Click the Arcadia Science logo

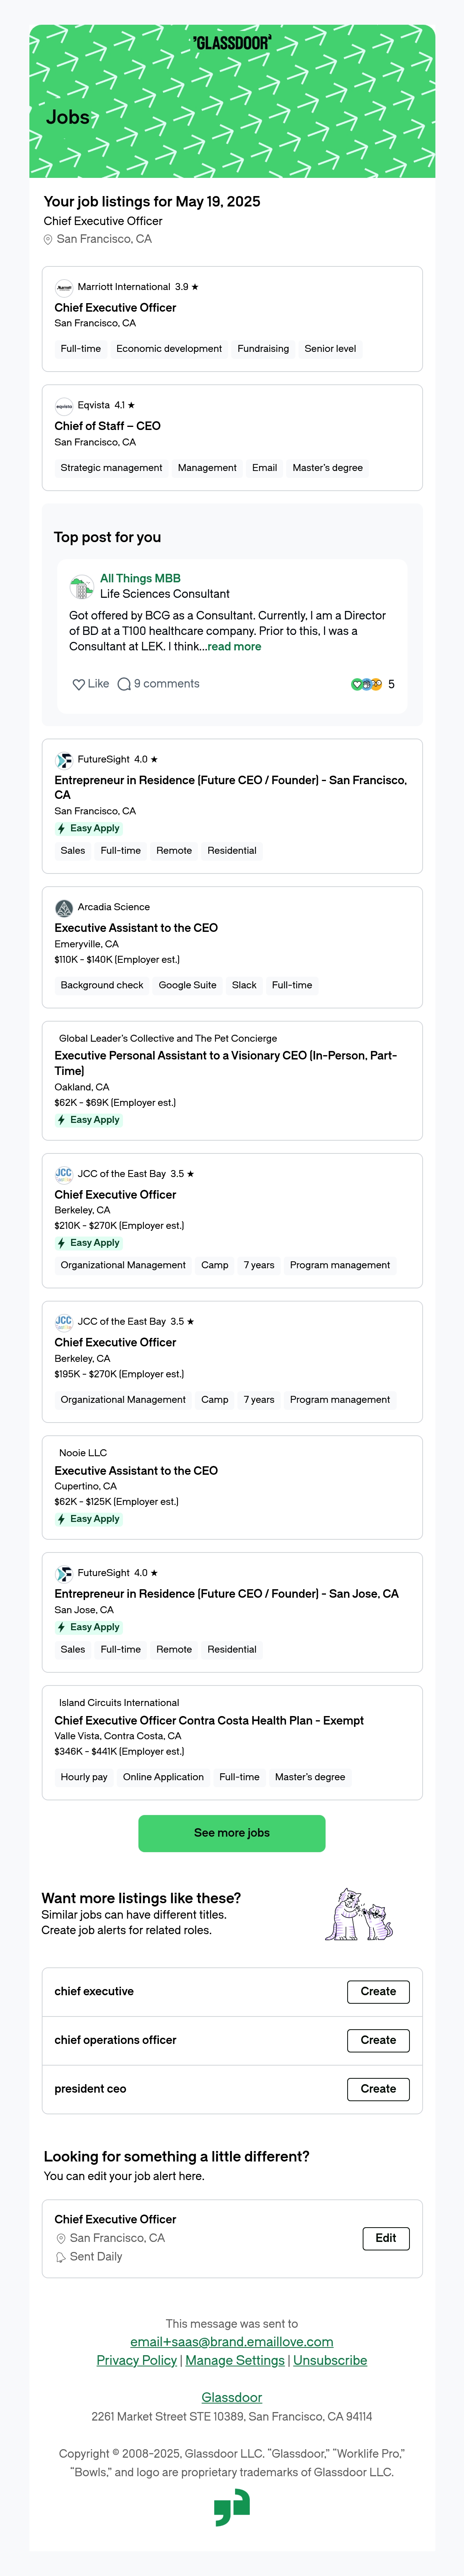click(x=64, y=908)
